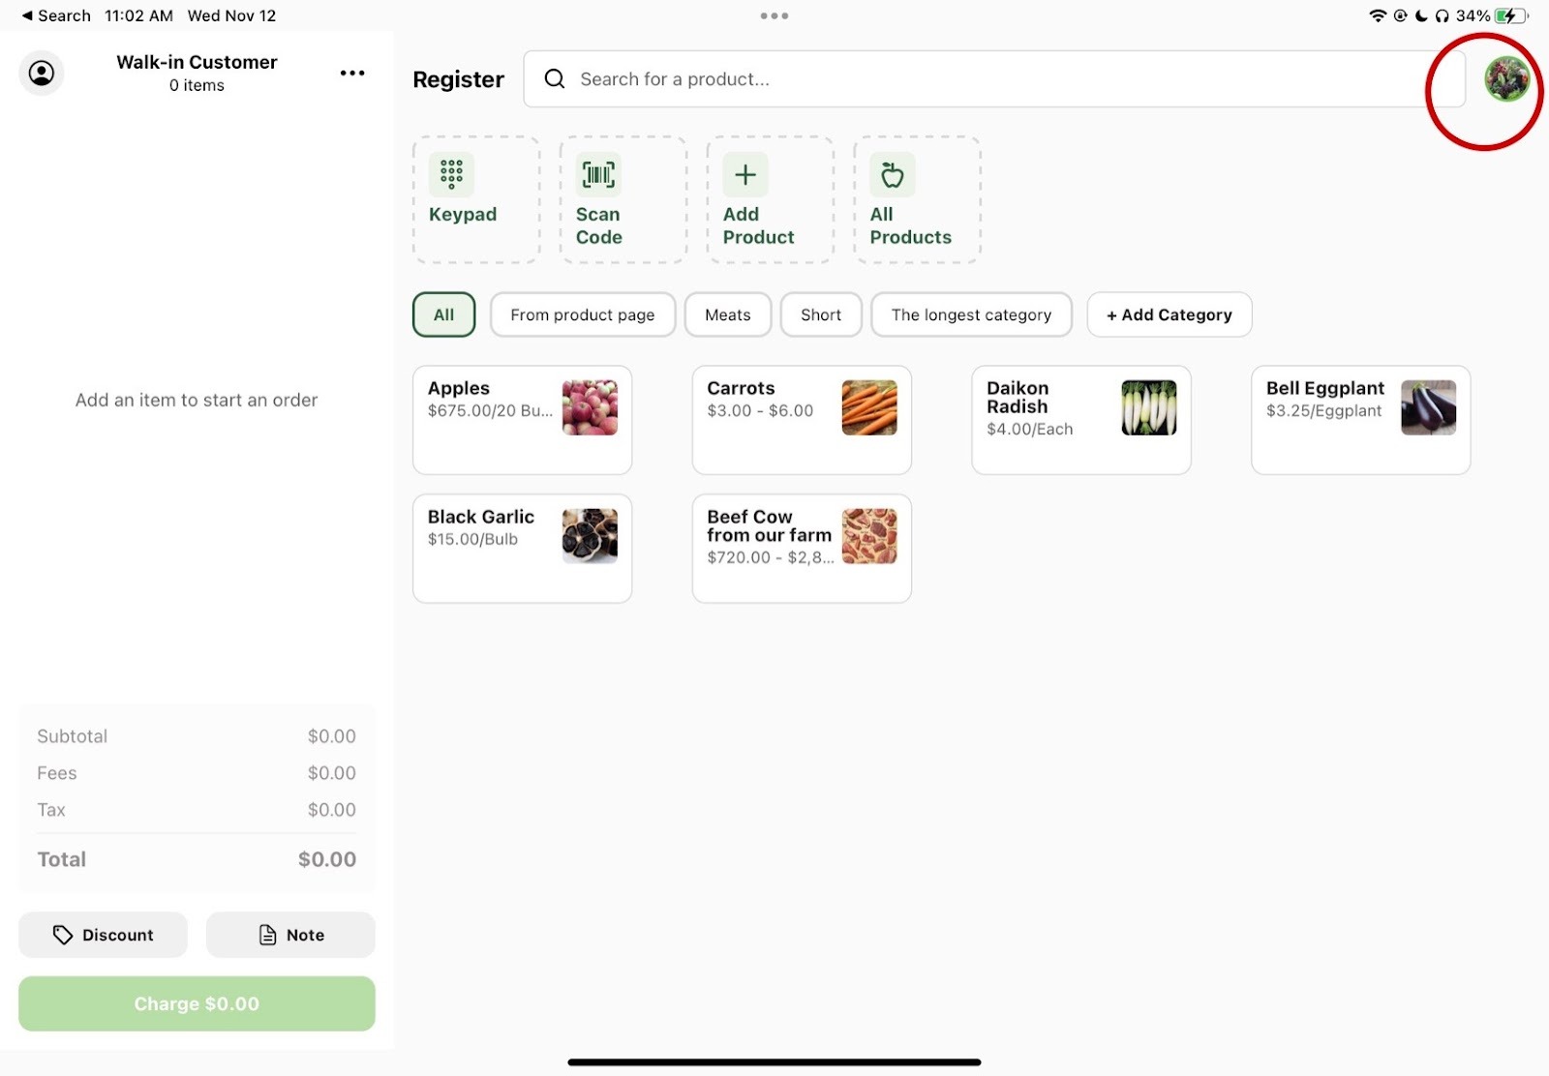Screen dimensions: 1549x1076
Task: Add a Note to the order
Action: click(290, 935)
